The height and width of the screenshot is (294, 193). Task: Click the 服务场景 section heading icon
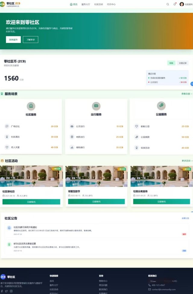2,94
